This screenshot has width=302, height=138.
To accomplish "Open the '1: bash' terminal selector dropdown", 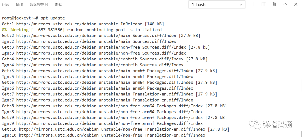I will click(217, 5).
